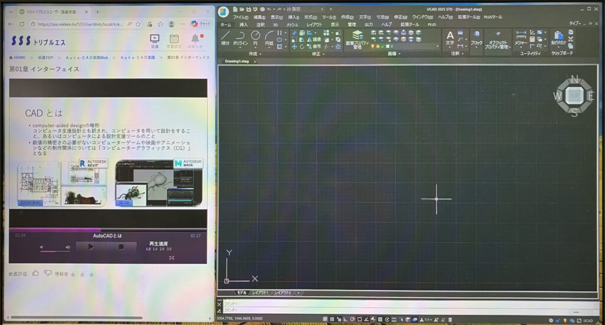Open 画層プロパティ管理 layer manager
This screenshot has height=325, width=605.
pos(357,40)
